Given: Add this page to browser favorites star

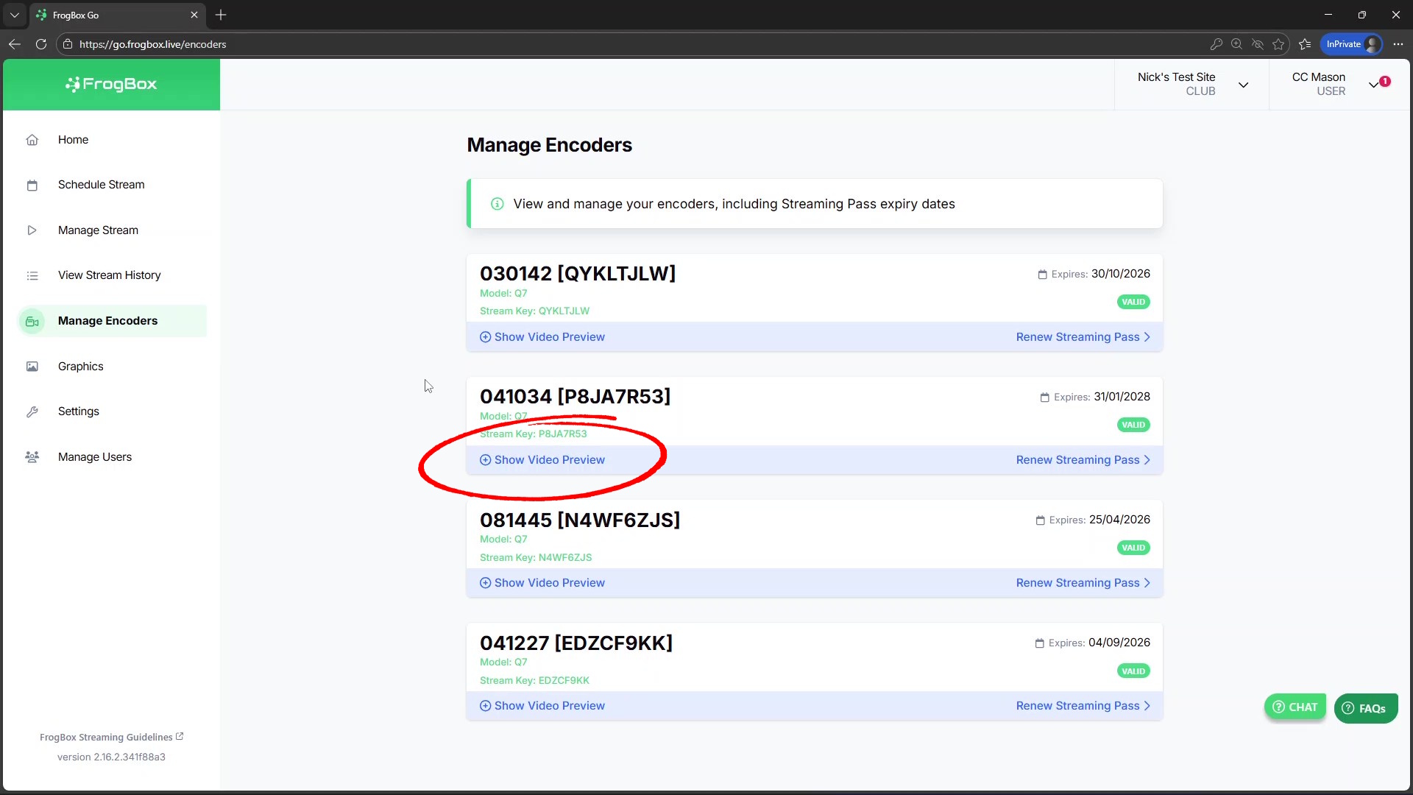Looking at the screenshot, I should [x=1278, y=44].
